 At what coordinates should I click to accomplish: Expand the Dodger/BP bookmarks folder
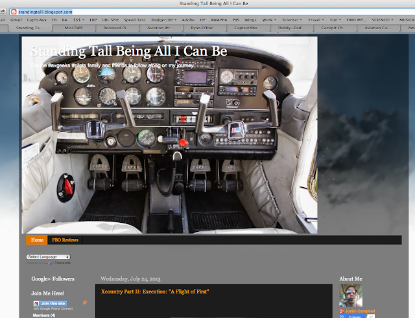164,20
